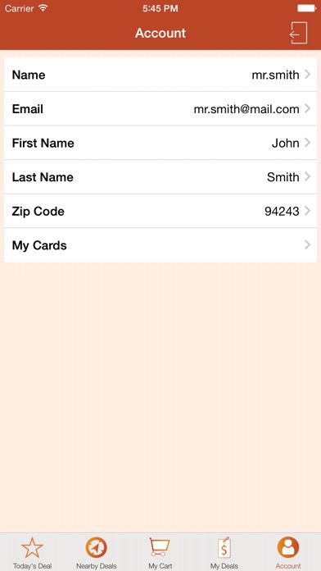The width and height of the screenshot is (321, 571).
Task: Tap the Wi-Fi status icon
Action: pyautogui.click(x=43, y=8)
